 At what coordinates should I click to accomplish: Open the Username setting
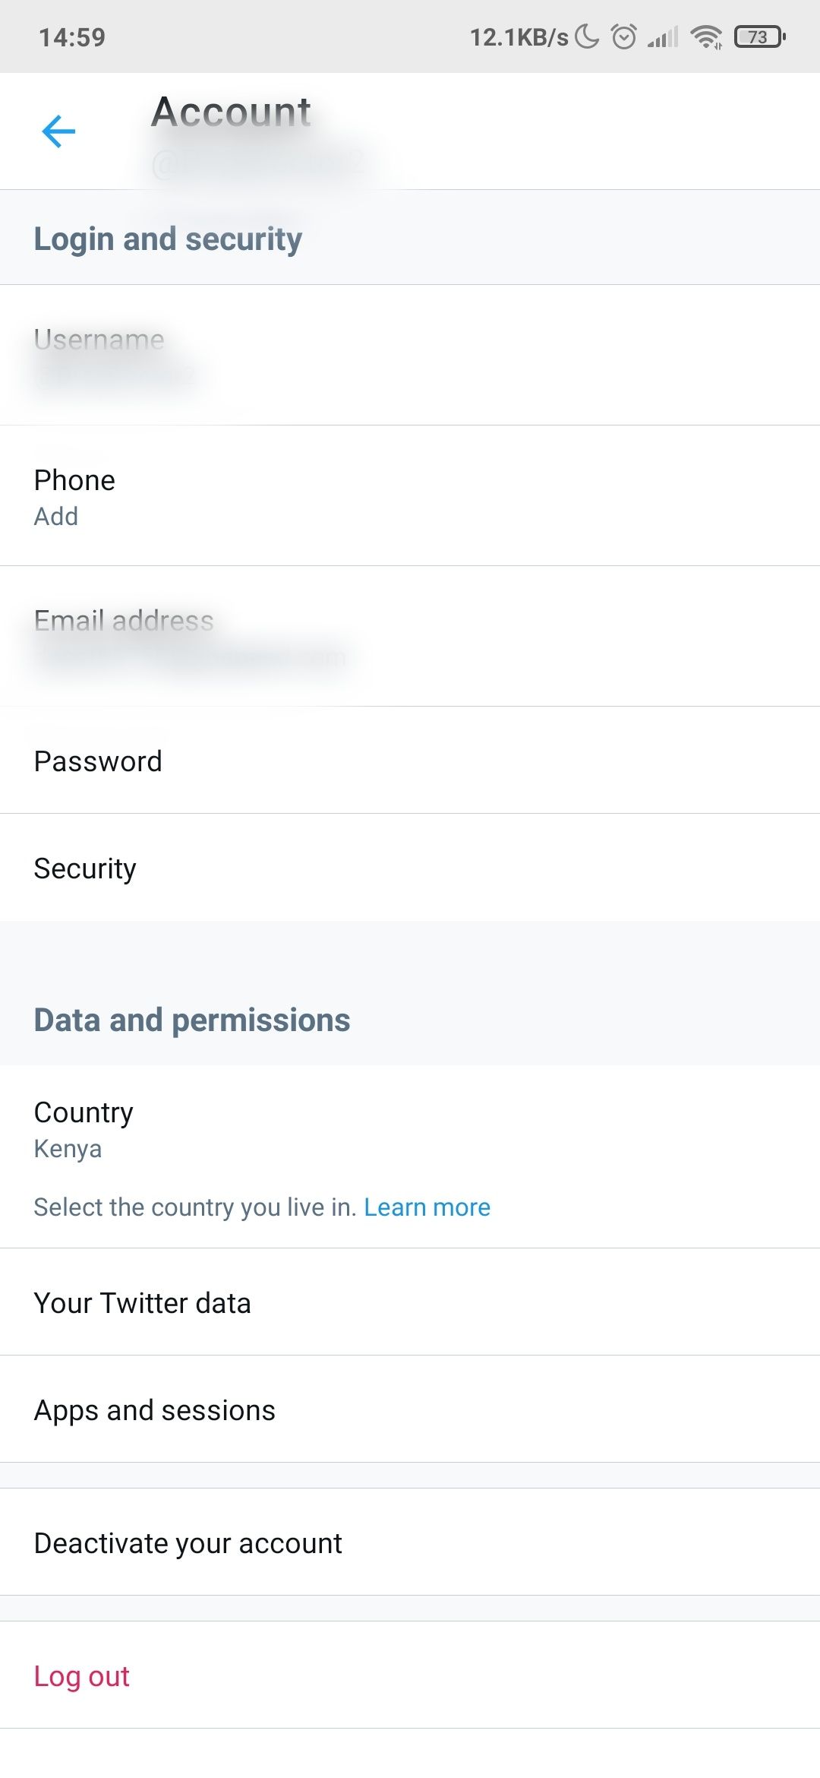(410, 355)
